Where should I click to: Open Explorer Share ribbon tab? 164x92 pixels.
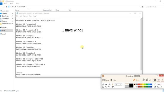tap(12, 4)
